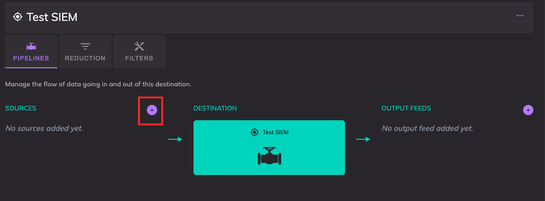Click the add output feed plus button
This screenshot has height=201, width=545.
click(528, 110)
